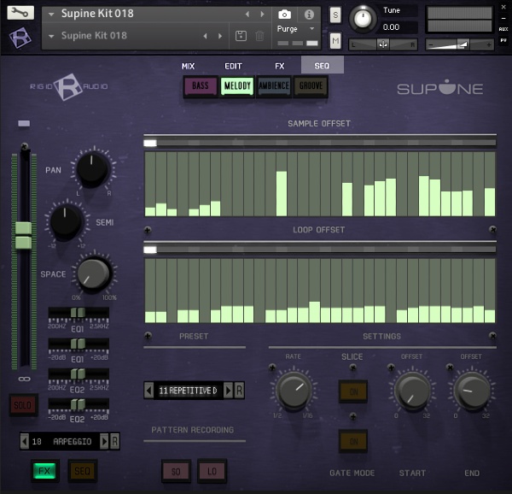Click the R button beside Arpeggio
This screenshot has width=512, height=494.
pyautogui.click(x=115, y=441)
